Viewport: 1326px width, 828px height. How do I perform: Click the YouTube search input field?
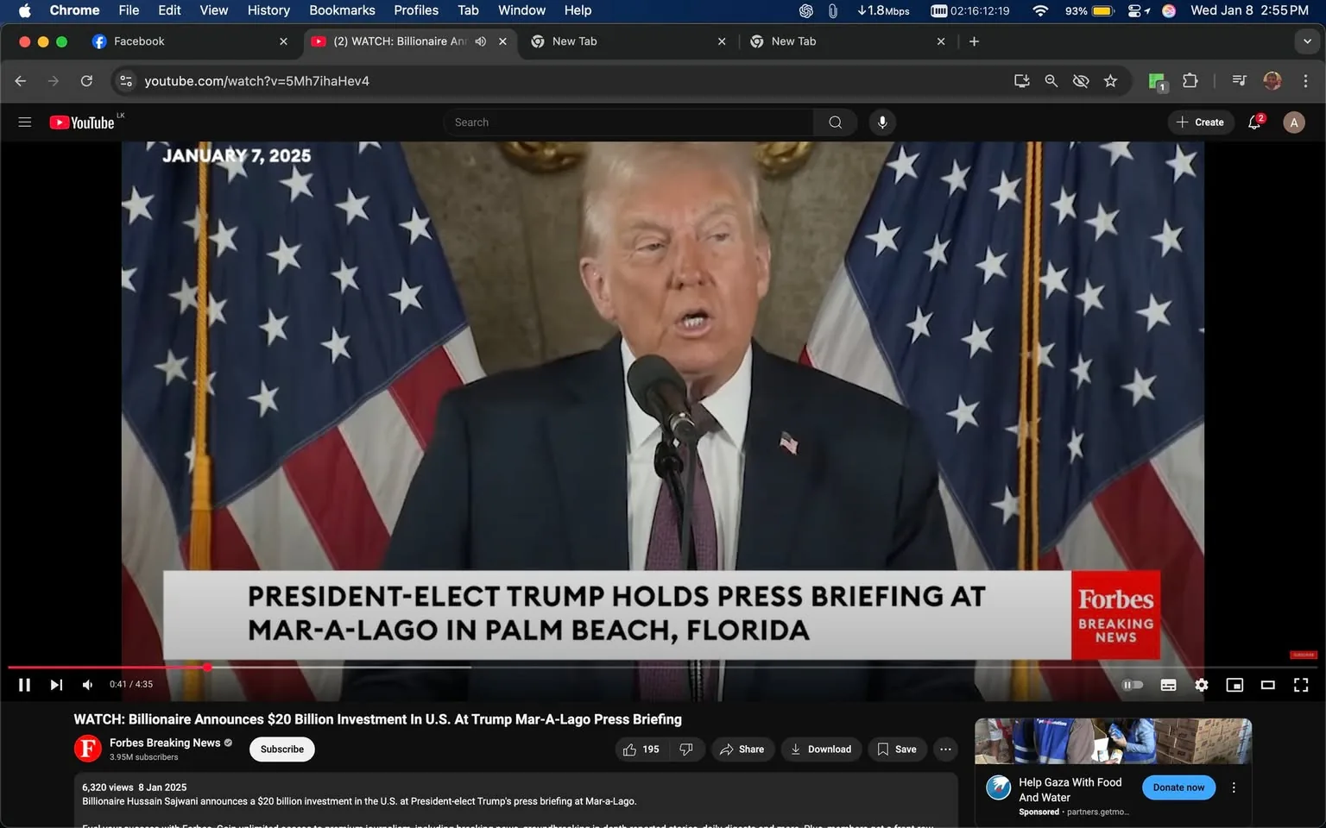628,122
